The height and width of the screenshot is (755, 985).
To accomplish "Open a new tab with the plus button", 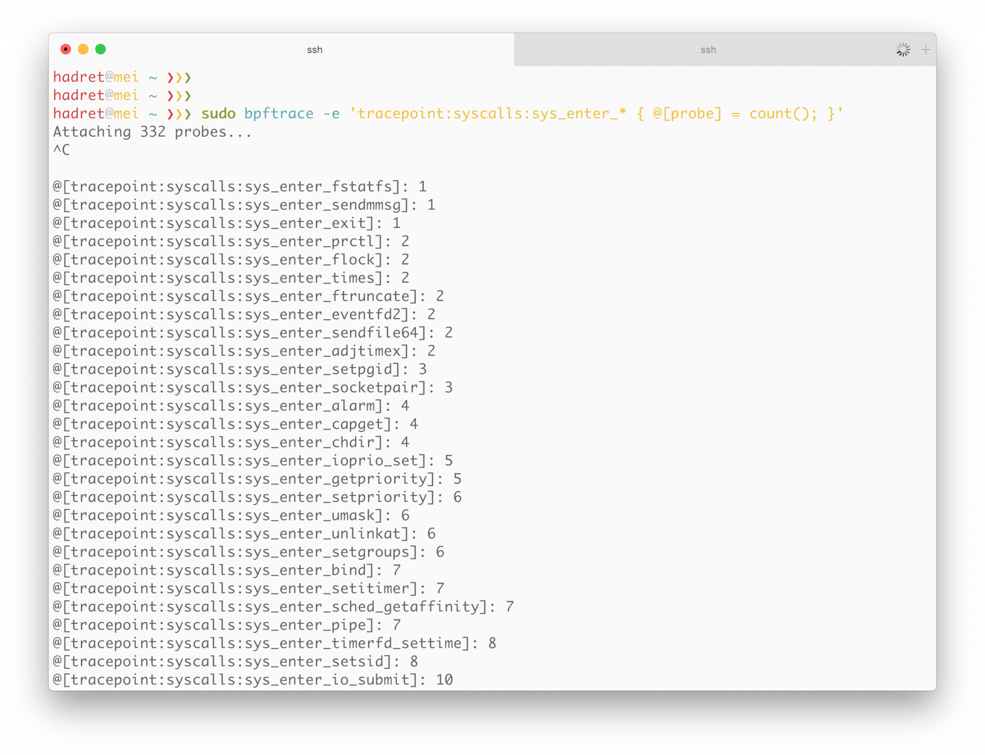I will coord(925,50).
